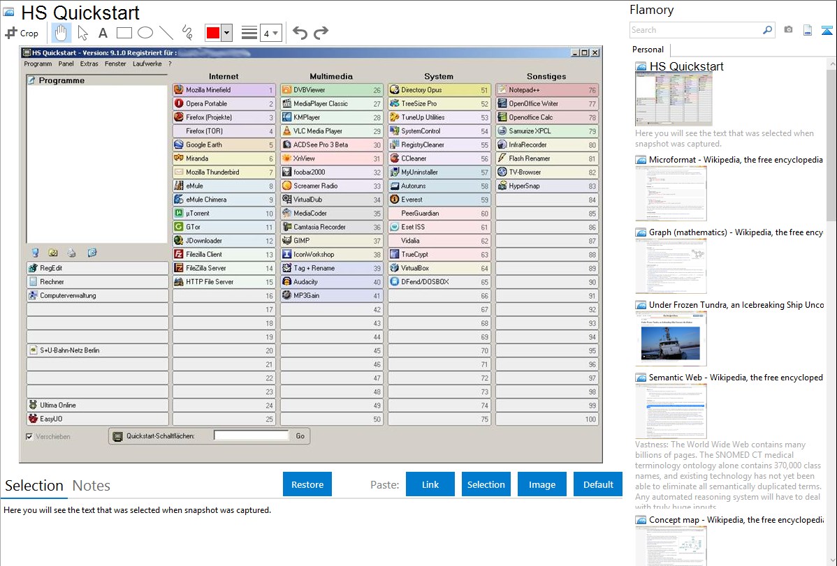This screenshot has width=837, height=566.
Task: Launch Google Earth entry
Action: tap(224, 144)
